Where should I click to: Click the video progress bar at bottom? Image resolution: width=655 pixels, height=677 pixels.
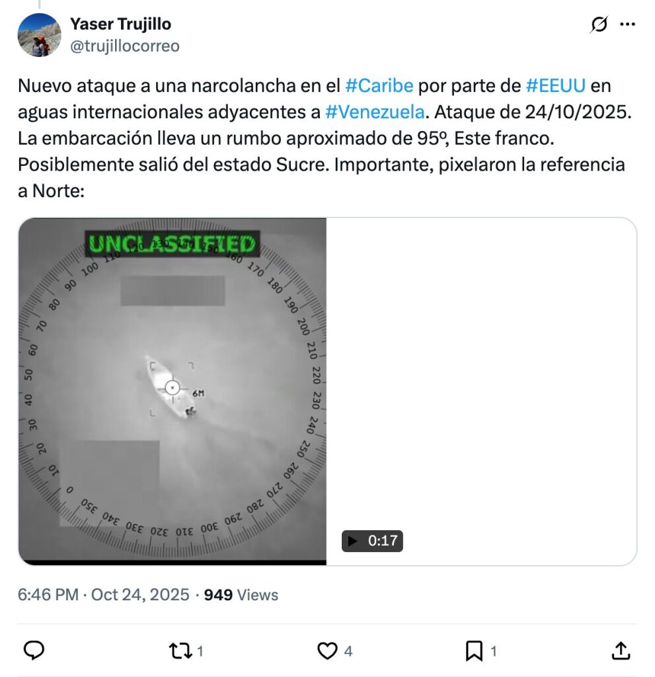tap(173, 563)
